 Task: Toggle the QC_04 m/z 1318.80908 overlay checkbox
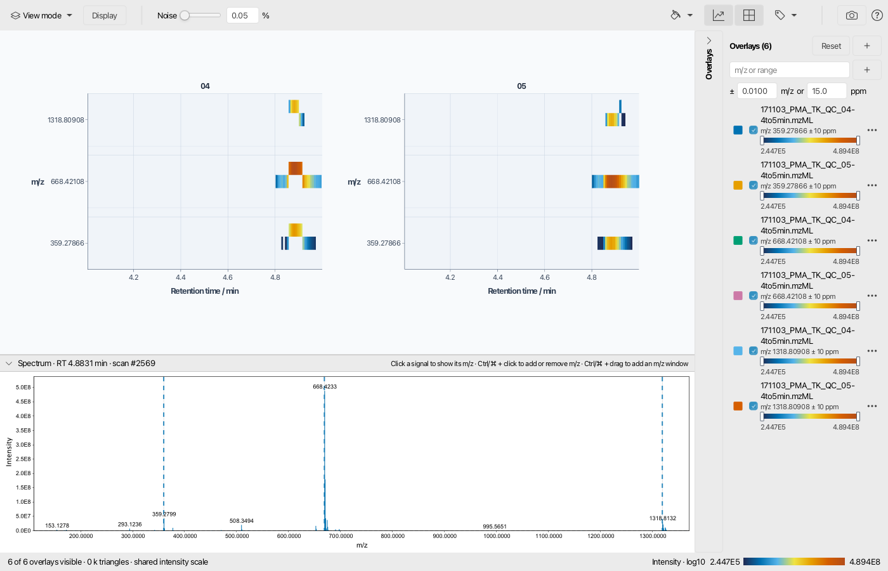click(x=754, y=351)
